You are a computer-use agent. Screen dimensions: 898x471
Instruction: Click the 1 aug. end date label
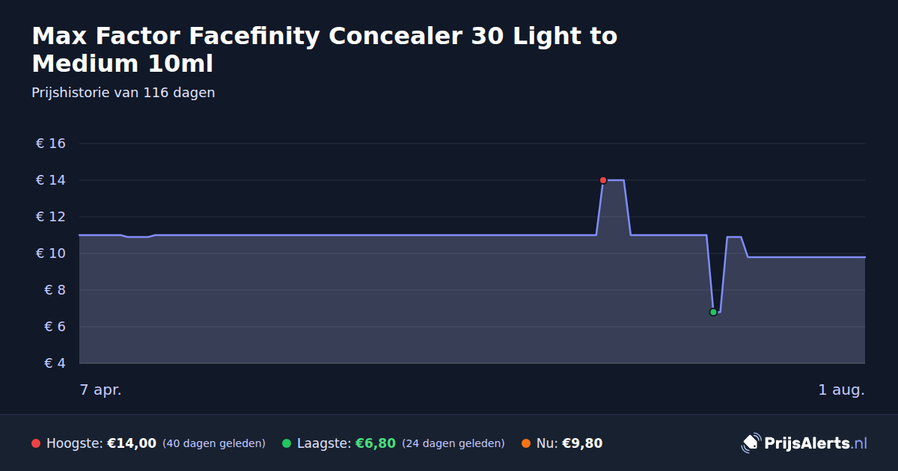coord(841,390)
